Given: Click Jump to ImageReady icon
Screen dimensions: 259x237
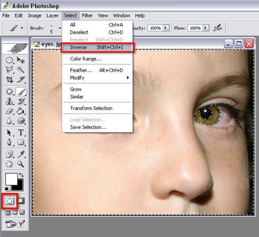Looking at the screenshot, I should [x=10, y=223].
